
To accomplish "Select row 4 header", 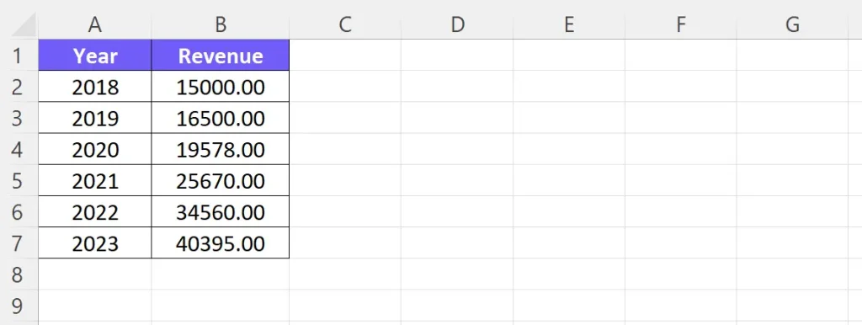I will (x=19, y=149).
